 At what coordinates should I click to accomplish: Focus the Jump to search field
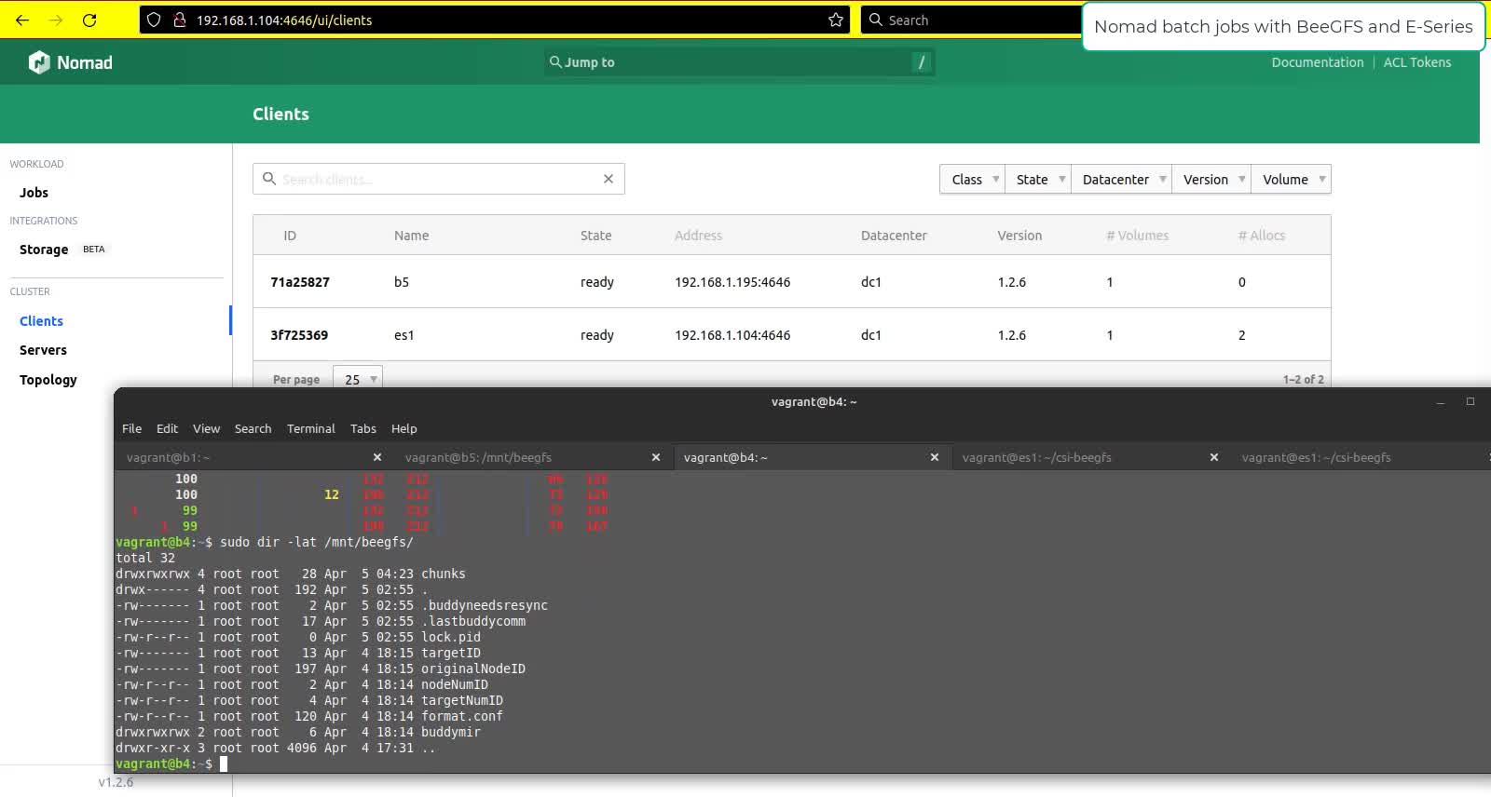click(739, 62)
